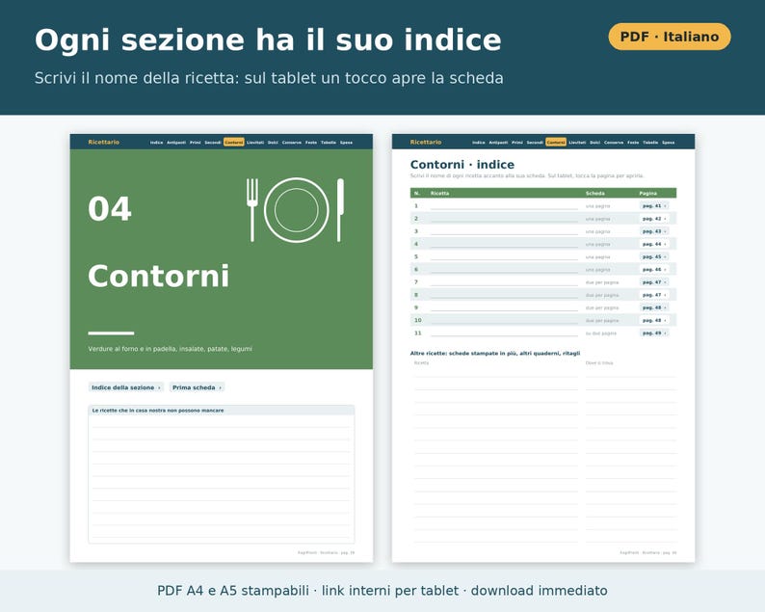765x612 pixels.
Task: Open Spesa tab on the cover page
Action: pyautogui.click(x=347, y=143)
